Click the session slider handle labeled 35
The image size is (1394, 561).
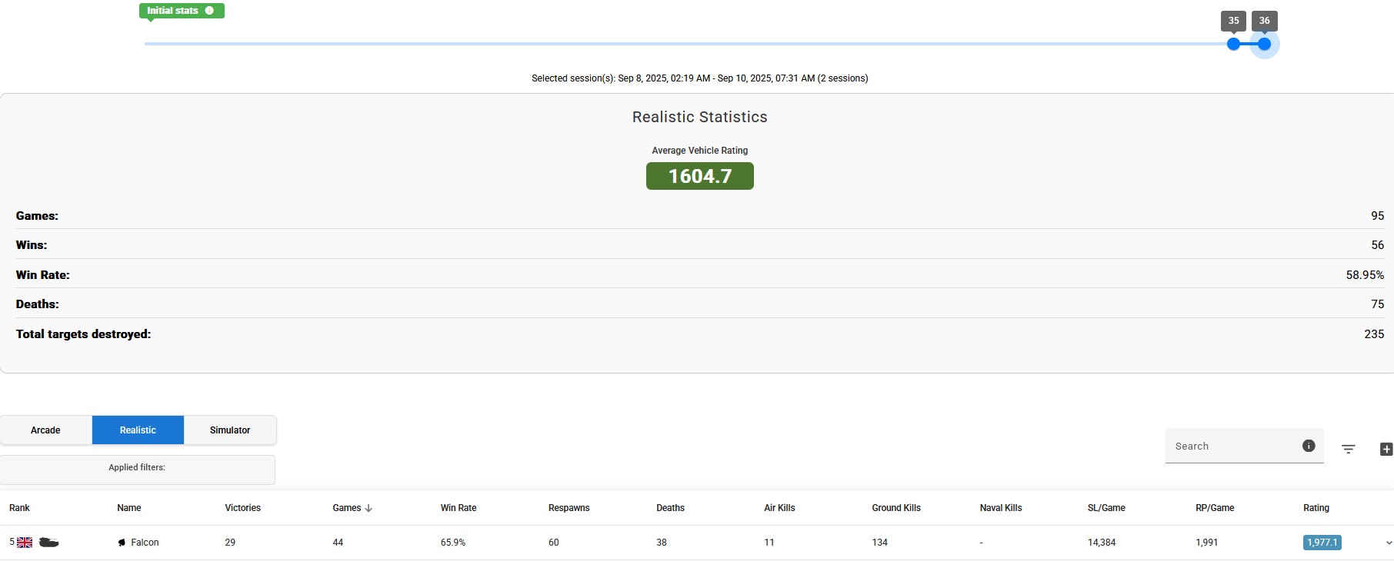pyautogui.click(x=1233, y=44)
